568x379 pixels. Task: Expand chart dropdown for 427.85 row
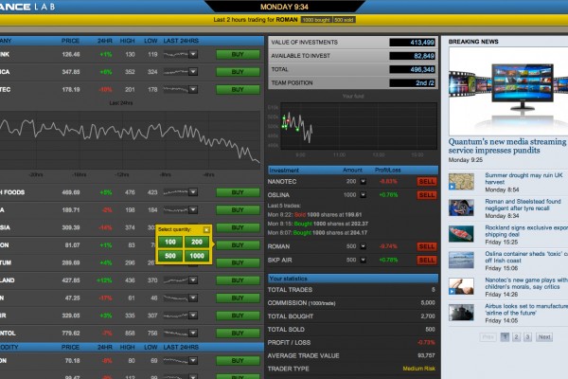193,280
